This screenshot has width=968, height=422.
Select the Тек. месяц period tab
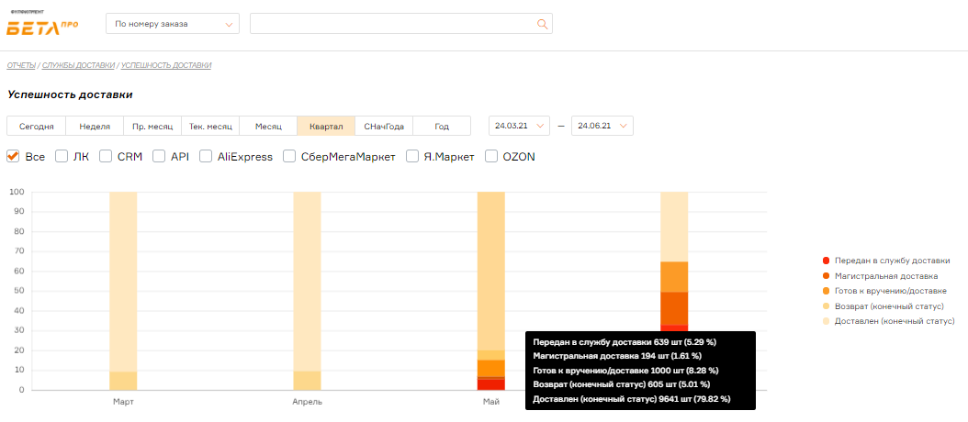[210, 126]
